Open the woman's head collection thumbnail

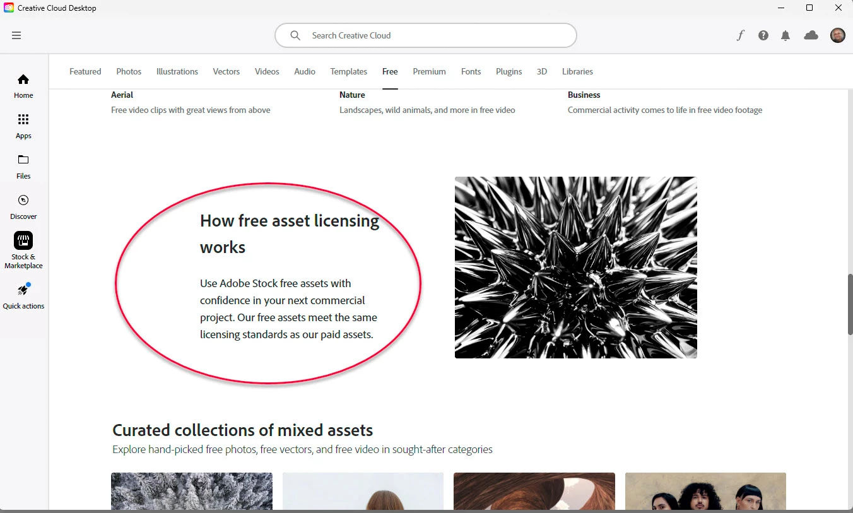[x=363, y=492]
